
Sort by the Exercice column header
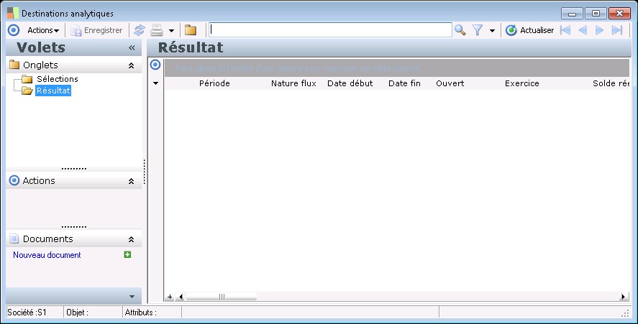tap(522, 83)
